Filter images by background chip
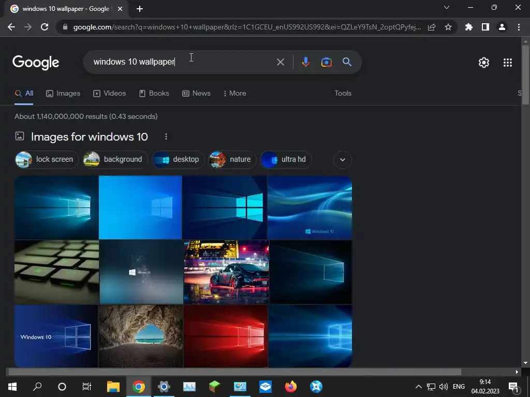Screen dimensions: 530x397 tap(115, 159)
